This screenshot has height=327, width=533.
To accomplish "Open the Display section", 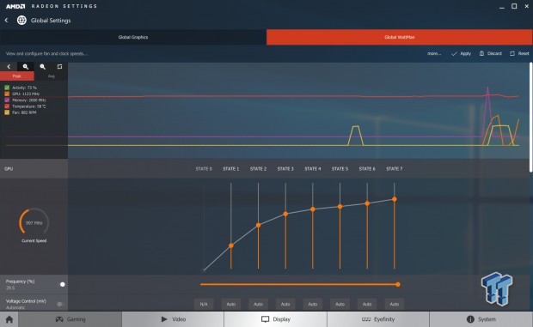I will [276, 319].
